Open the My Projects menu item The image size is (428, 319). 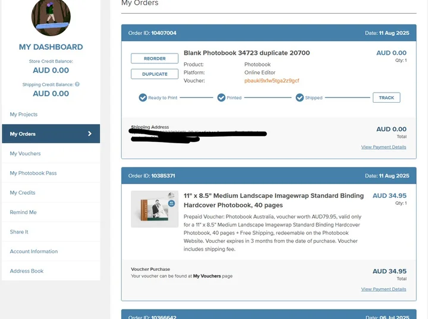coord(24,114)
